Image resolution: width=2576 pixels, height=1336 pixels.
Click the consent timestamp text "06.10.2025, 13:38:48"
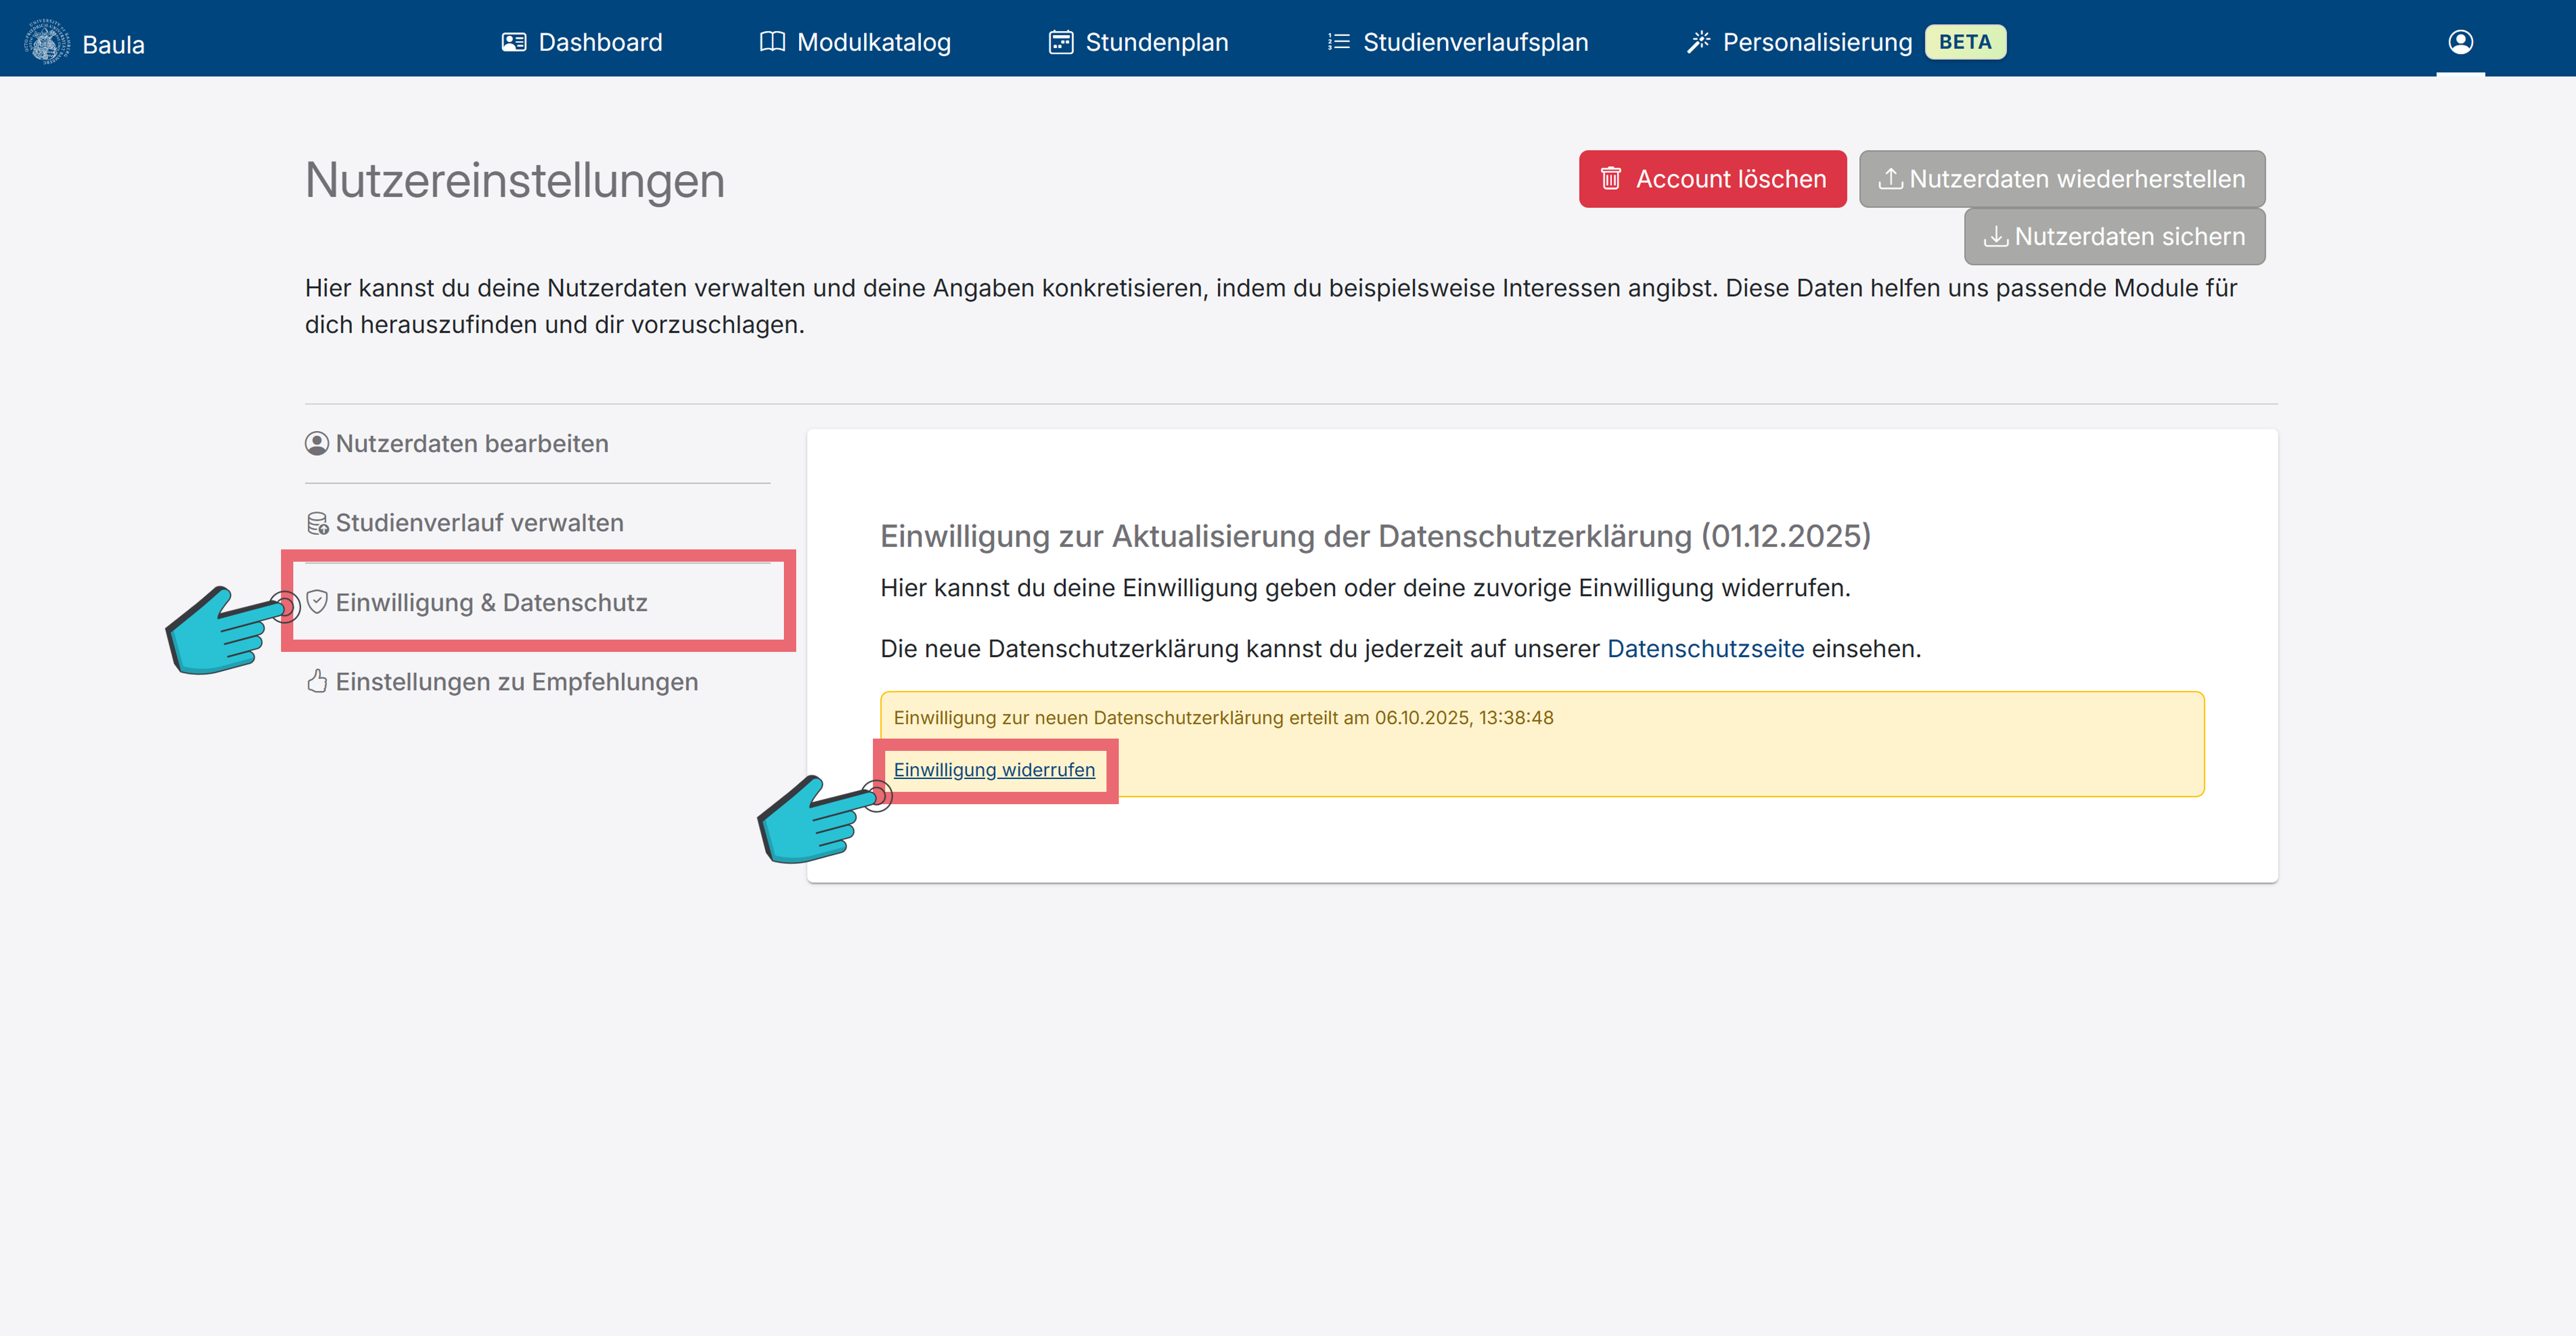[1464, 717]
